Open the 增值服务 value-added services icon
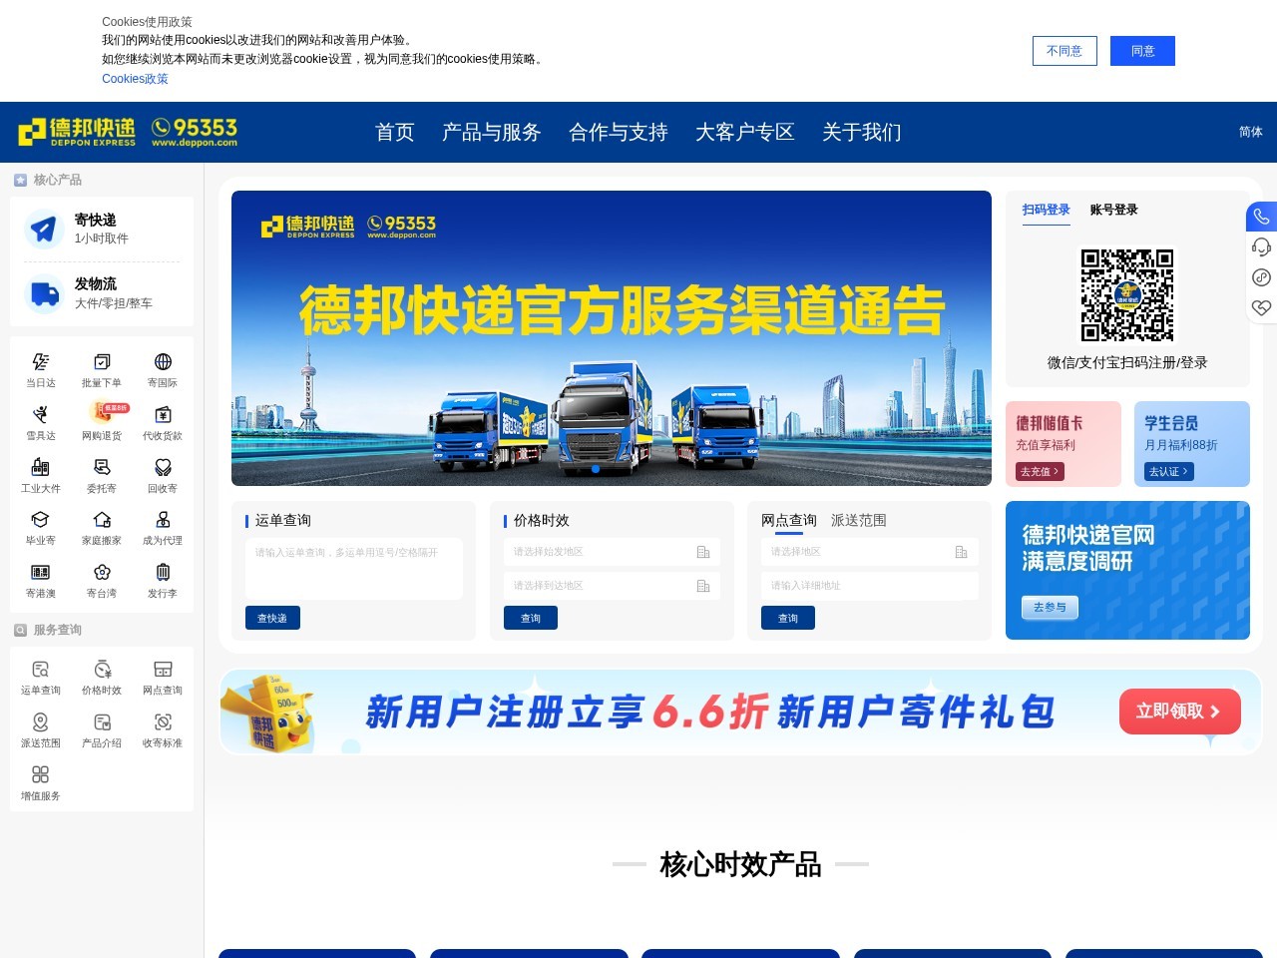The width and height of the screenshot is (1277, 958). coord(41,774)
